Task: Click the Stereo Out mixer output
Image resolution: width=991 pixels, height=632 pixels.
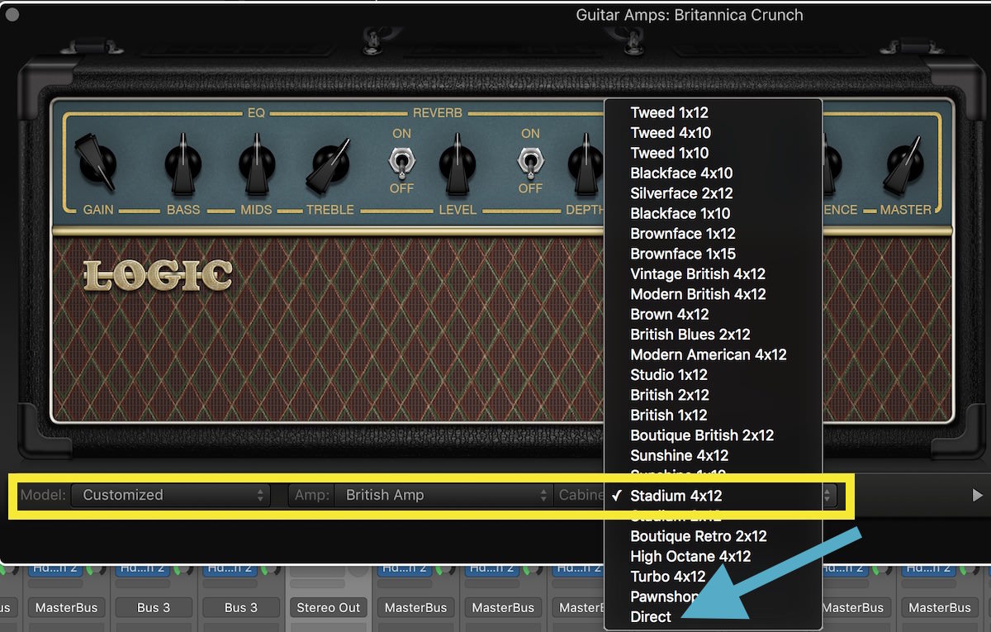Action: (x=329, y=607)
